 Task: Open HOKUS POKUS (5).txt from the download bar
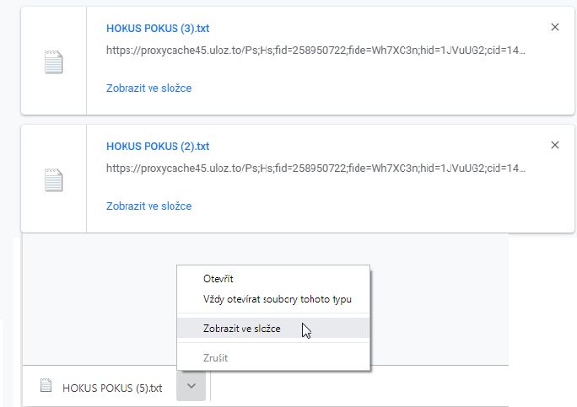point(112,388)
